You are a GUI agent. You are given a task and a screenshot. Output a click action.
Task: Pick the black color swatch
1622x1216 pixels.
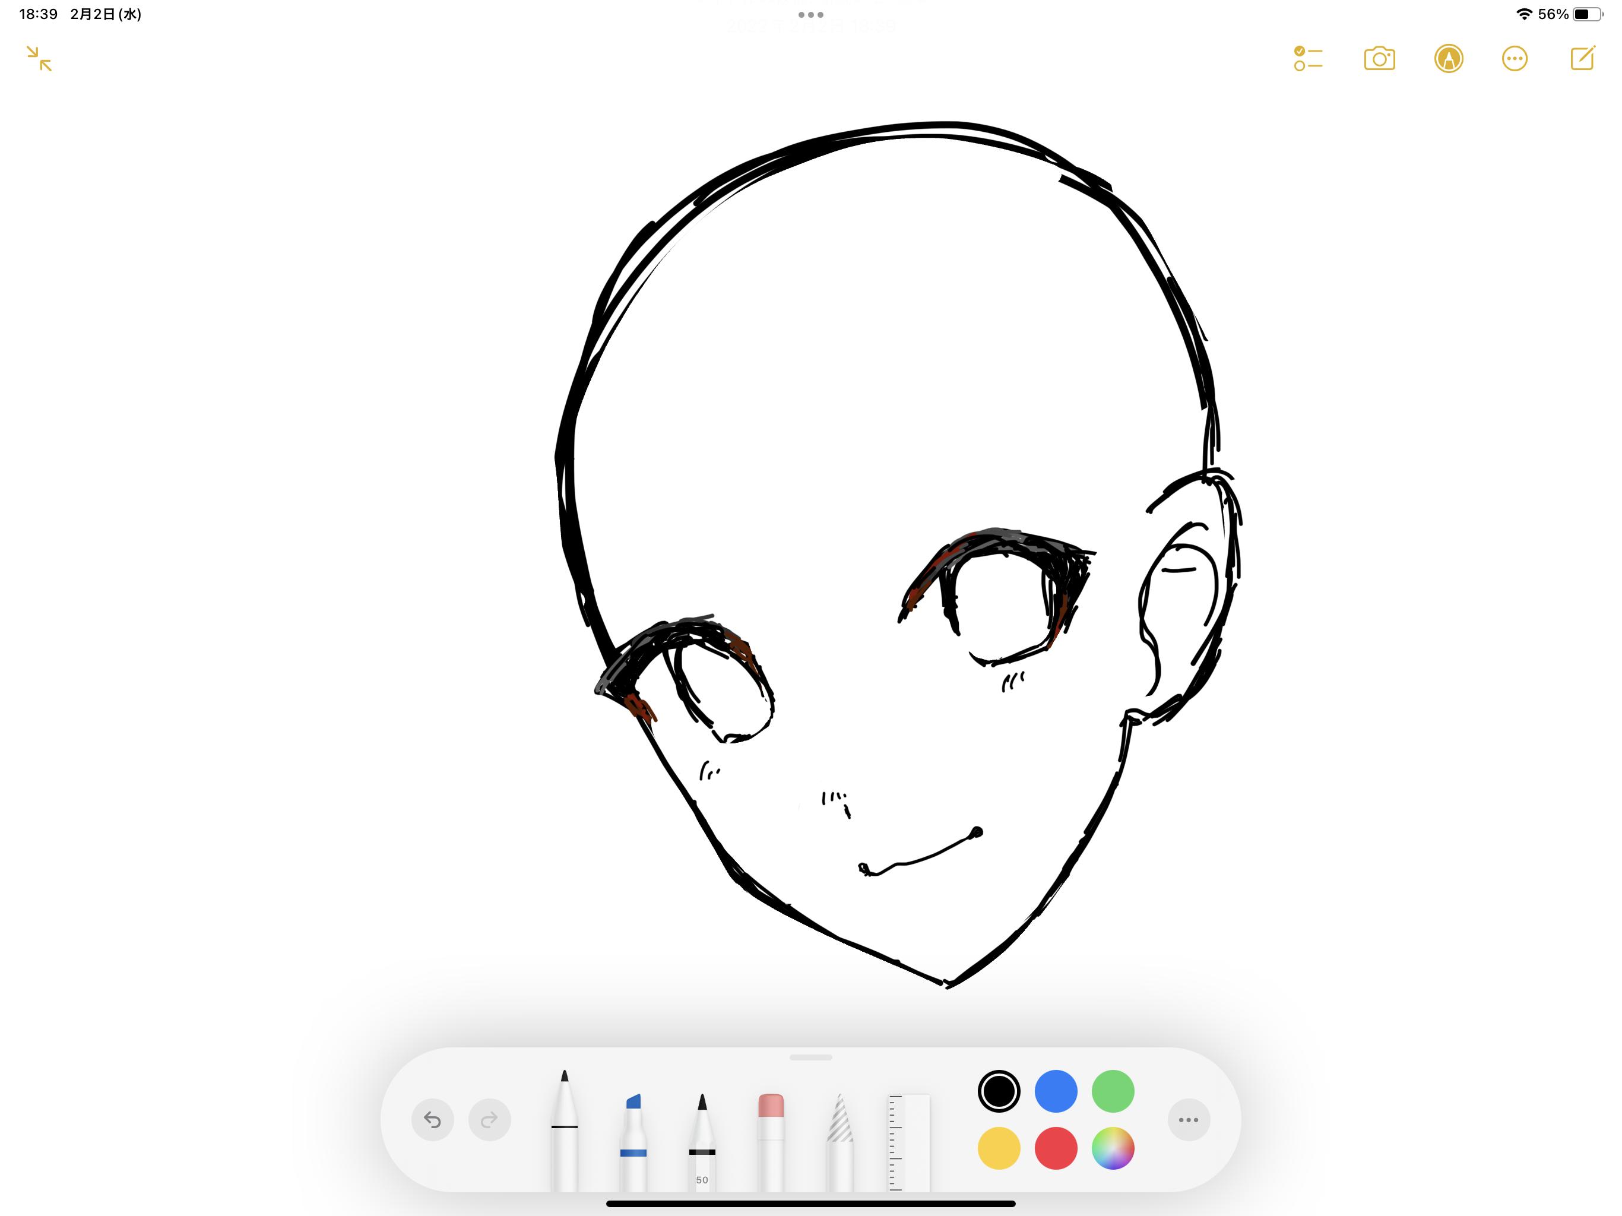[x=999, y=1091]
